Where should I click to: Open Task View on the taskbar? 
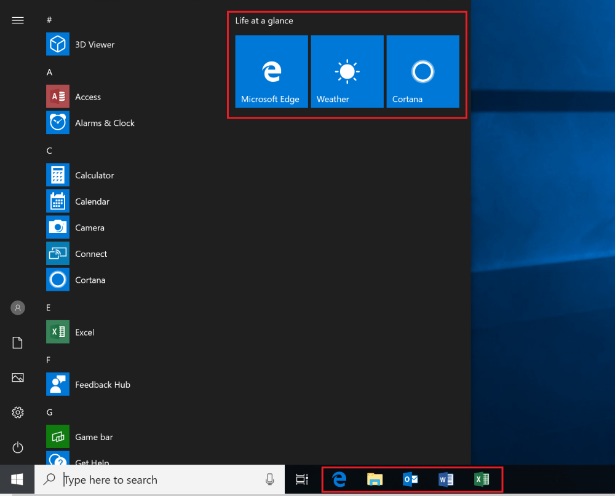point(302,480)
